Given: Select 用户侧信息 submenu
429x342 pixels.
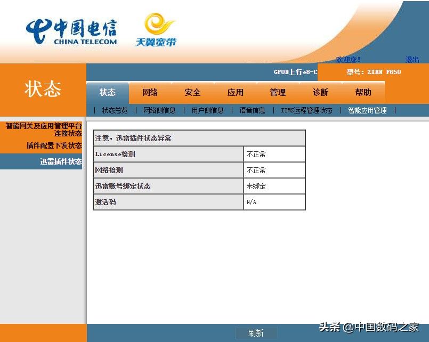Looking at the screenshot, I should coord(207,110).
